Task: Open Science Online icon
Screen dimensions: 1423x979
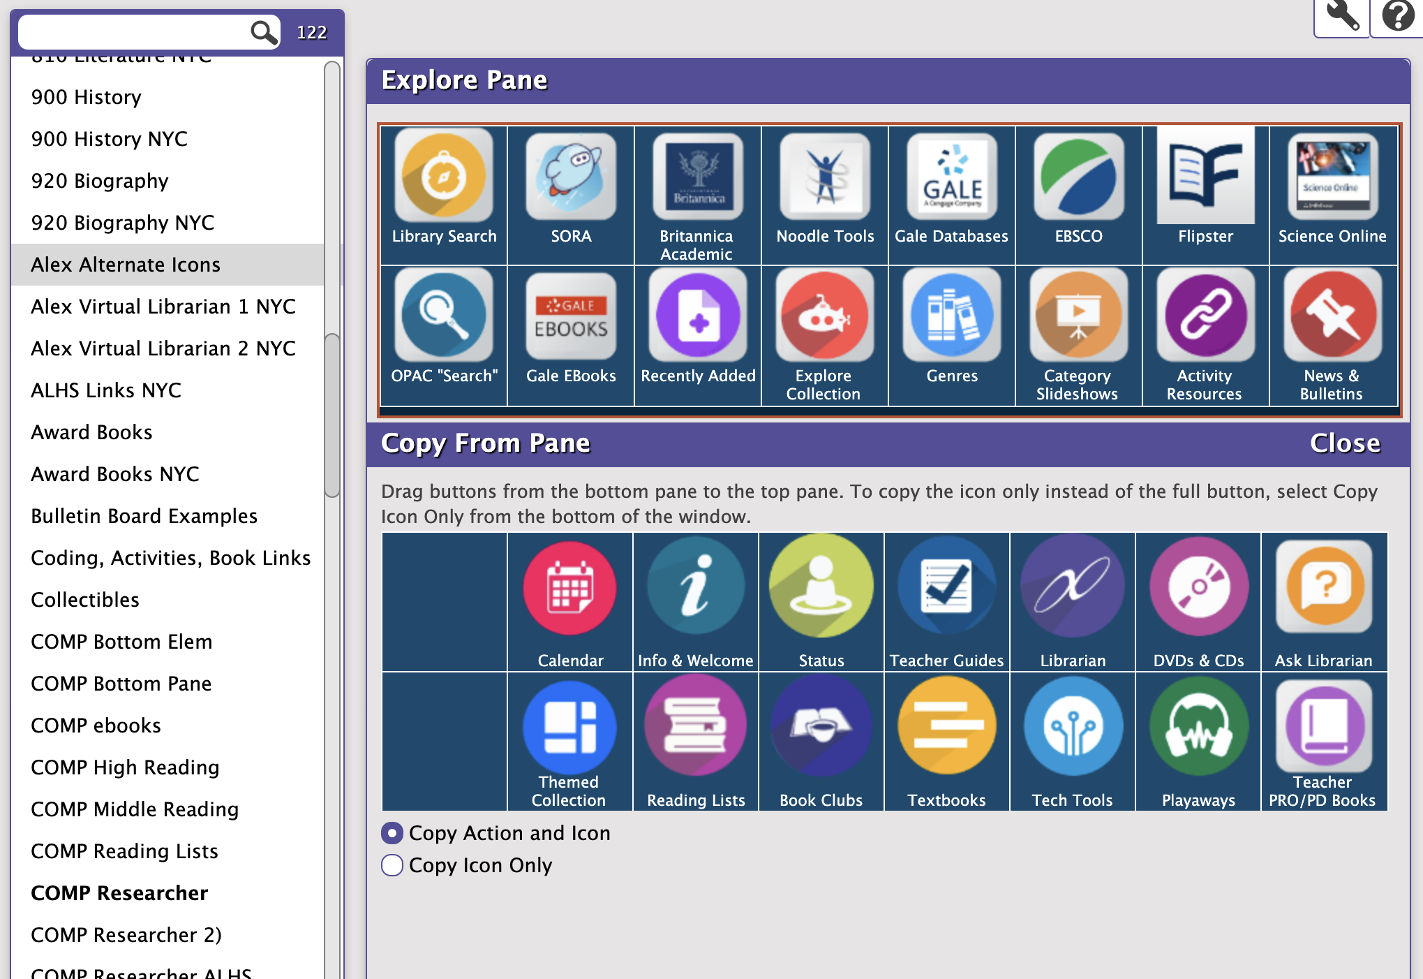Action: click(x=1333, y=175)
